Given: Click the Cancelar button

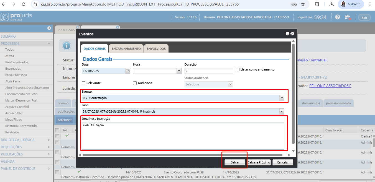Looking at the screenshot, I should [x=283, y=162].
